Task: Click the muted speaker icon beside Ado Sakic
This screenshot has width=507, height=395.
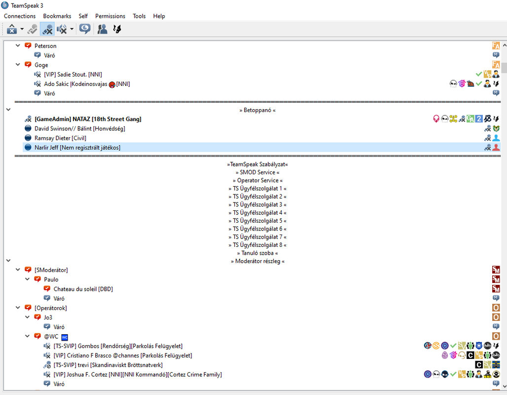Action: [x=37, y=84]
